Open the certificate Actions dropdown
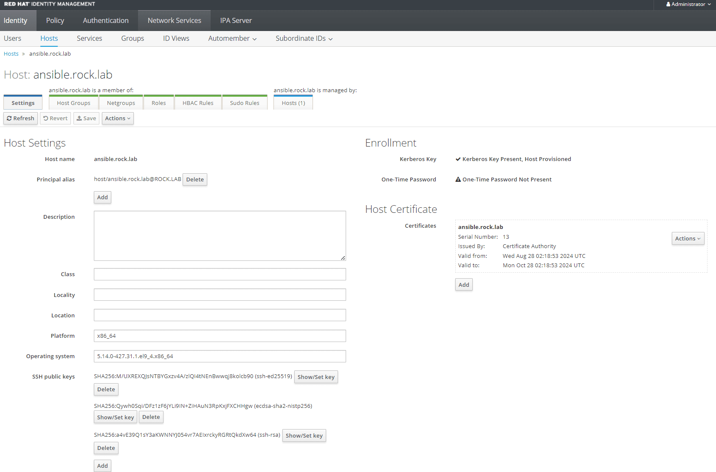 688,238
